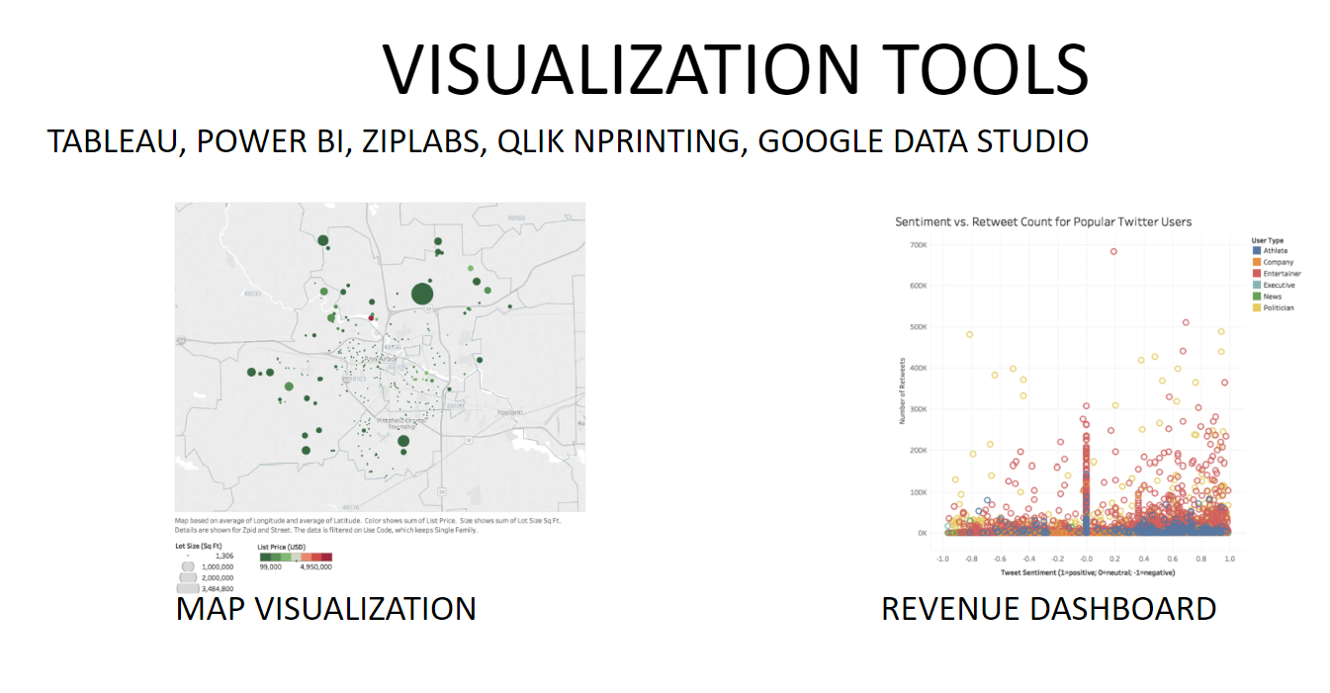
Task: Click the "Entertainer" legend label
Action: click(x=1283, y=274)
